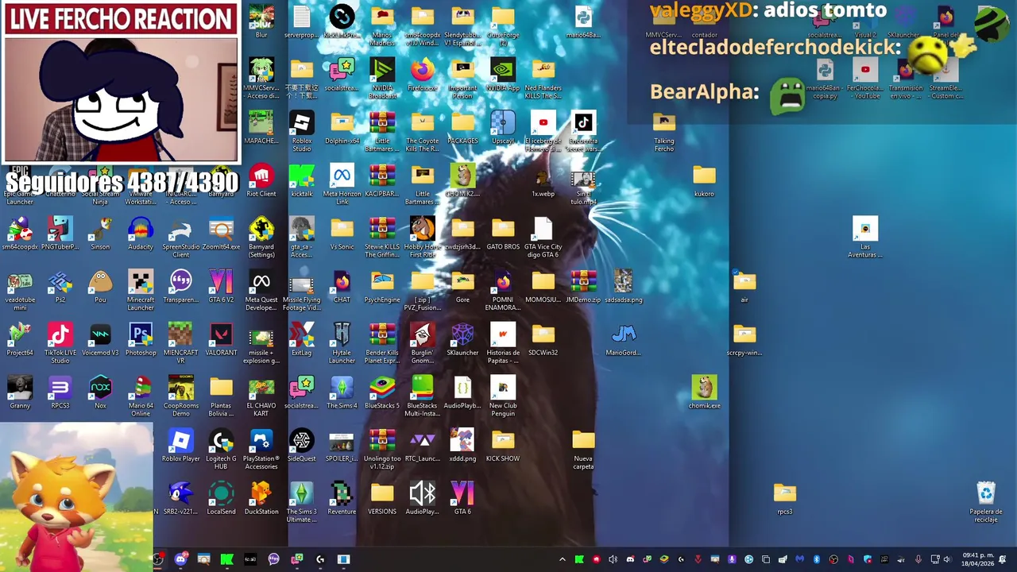Open the GTA 6 V2 shortcut

point(221,286)
